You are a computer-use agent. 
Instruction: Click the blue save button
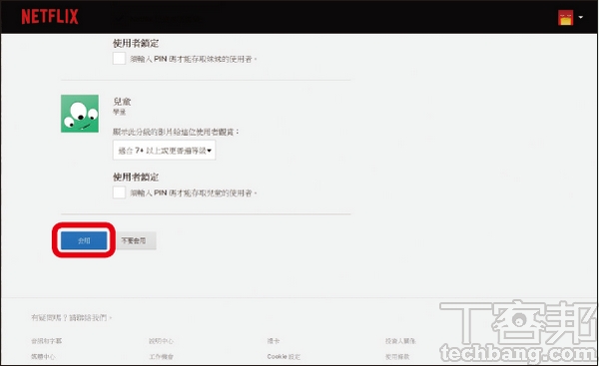click(84, 240)
